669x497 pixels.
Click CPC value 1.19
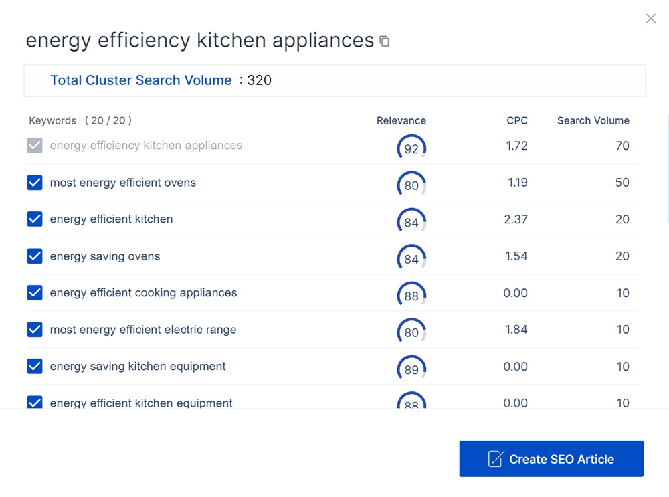tap(518, 183)
